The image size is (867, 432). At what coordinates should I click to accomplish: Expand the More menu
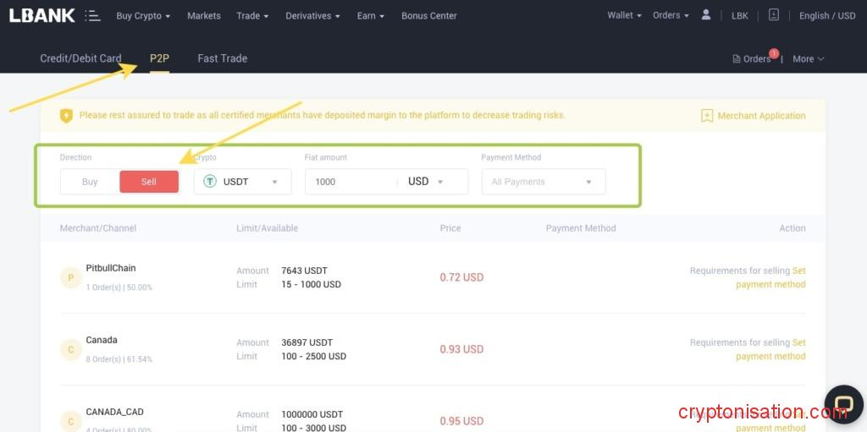(808, 58)
